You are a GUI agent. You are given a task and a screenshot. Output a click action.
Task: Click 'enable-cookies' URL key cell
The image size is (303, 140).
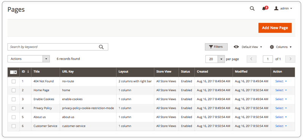point(72,99)
